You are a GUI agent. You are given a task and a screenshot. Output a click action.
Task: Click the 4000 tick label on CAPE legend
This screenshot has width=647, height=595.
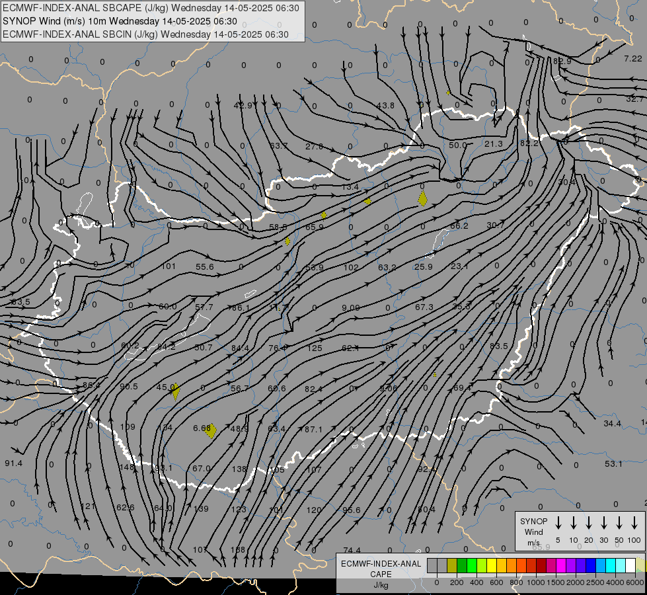pyautogui.click(x=615, y=582)
